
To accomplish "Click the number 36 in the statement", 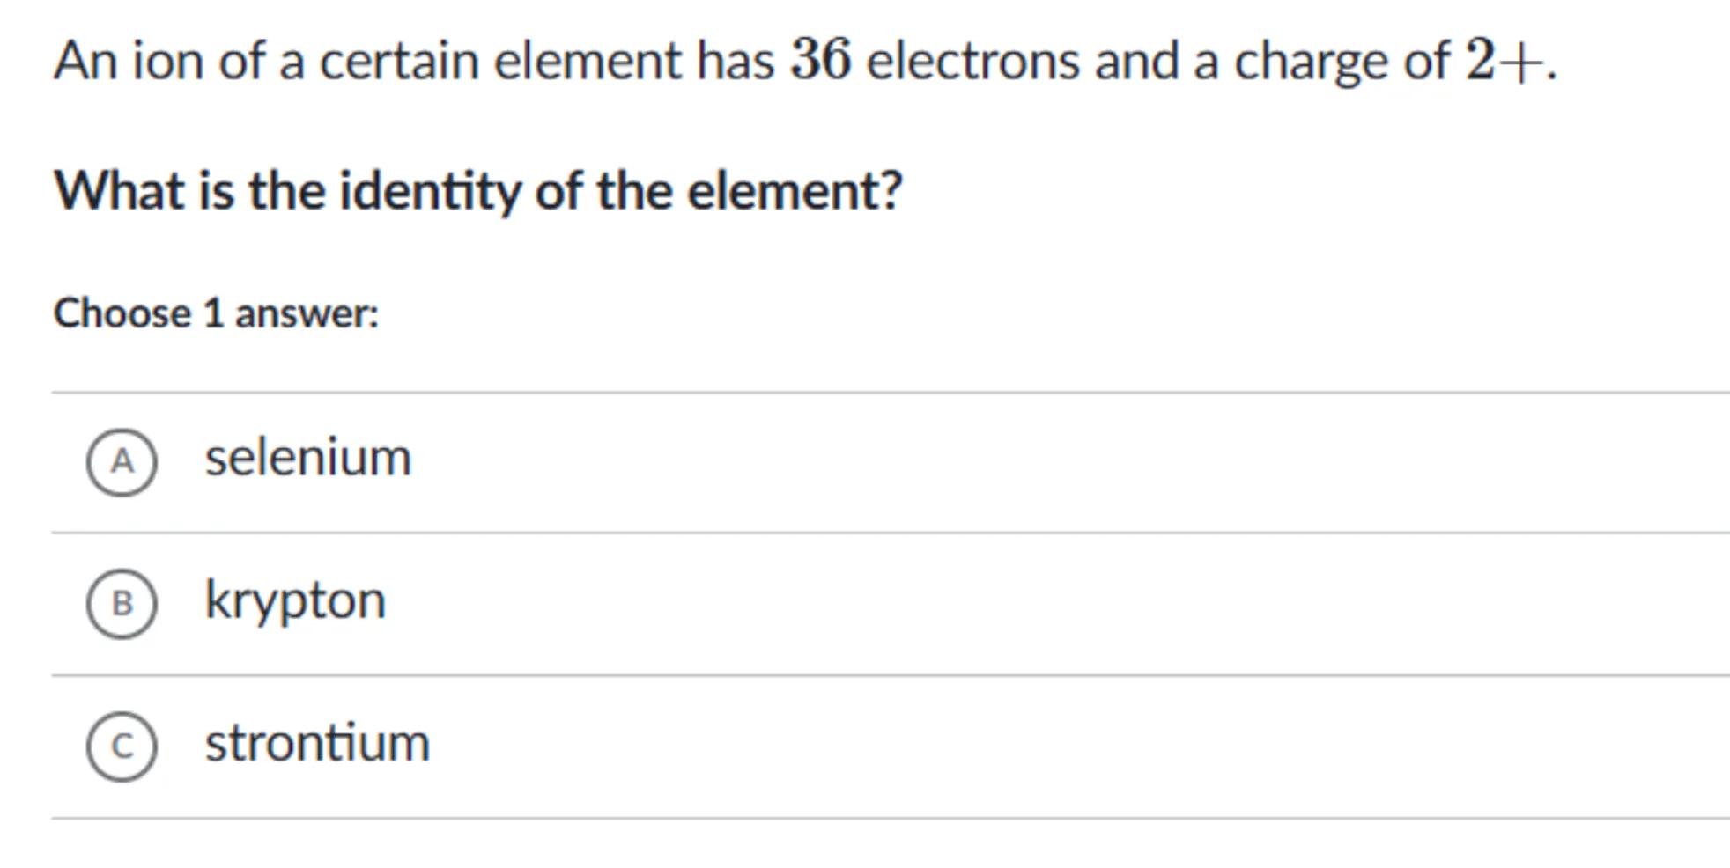I will tap(821, 60).
